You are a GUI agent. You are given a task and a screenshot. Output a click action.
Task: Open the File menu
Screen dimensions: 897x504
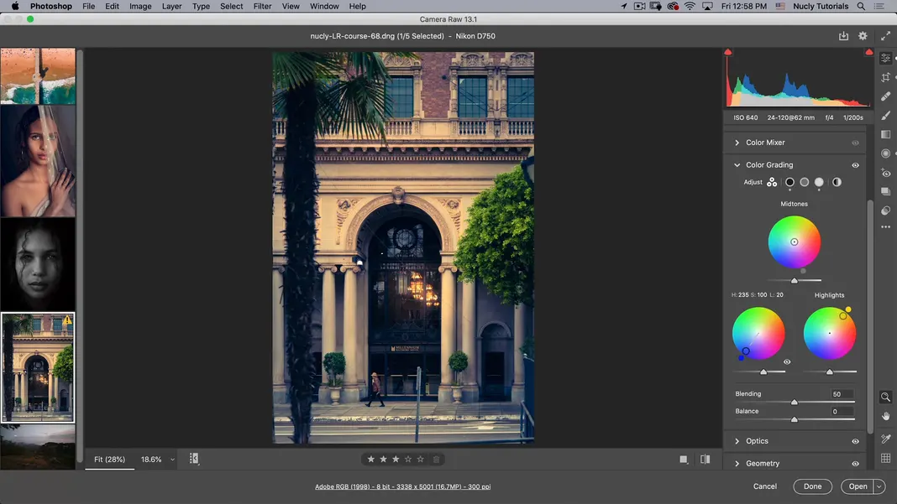(x=89, y=6)
